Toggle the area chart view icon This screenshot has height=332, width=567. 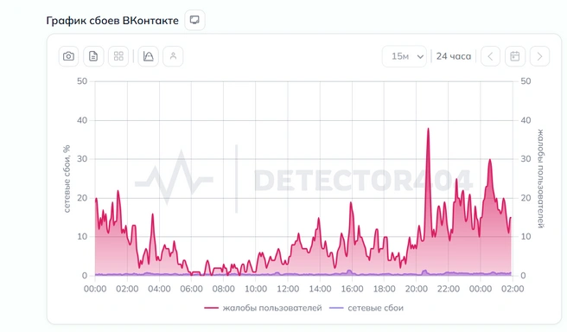point(149,56)
